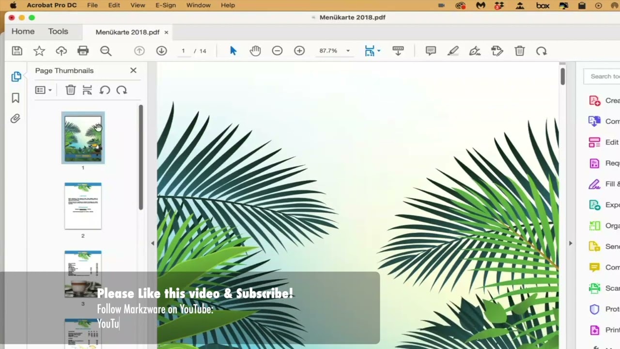The width and height of the screenshot is (620, 349).
Task: Click the Find text magnifier icon
Action: pyautogui.click(x=106, y=51)
